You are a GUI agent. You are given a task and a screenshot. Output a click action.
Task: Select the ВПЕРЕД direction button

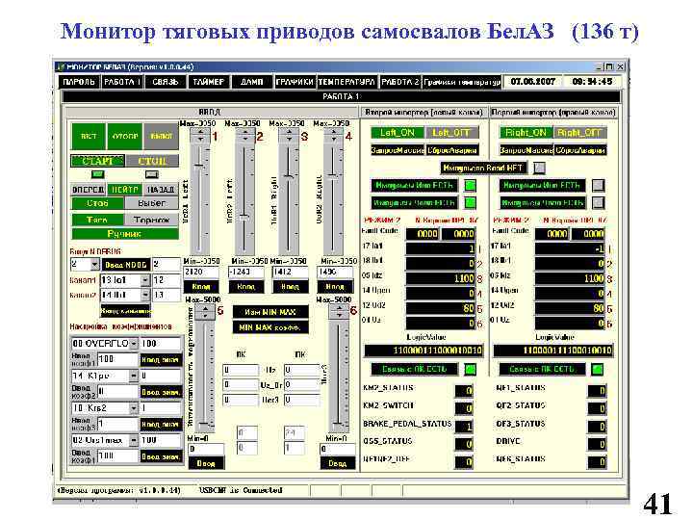tap(89, 190)
